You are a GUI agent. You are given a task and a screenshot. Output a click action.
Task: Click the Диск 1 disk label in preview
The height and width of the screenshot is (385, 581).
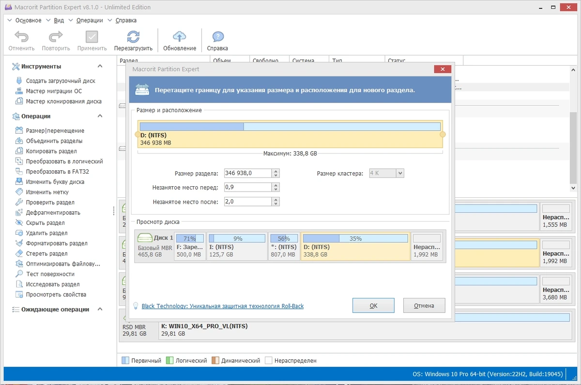click(154, 246)
